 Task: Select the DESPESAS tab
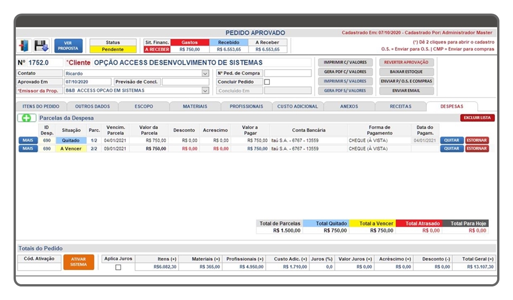[452, 107]
